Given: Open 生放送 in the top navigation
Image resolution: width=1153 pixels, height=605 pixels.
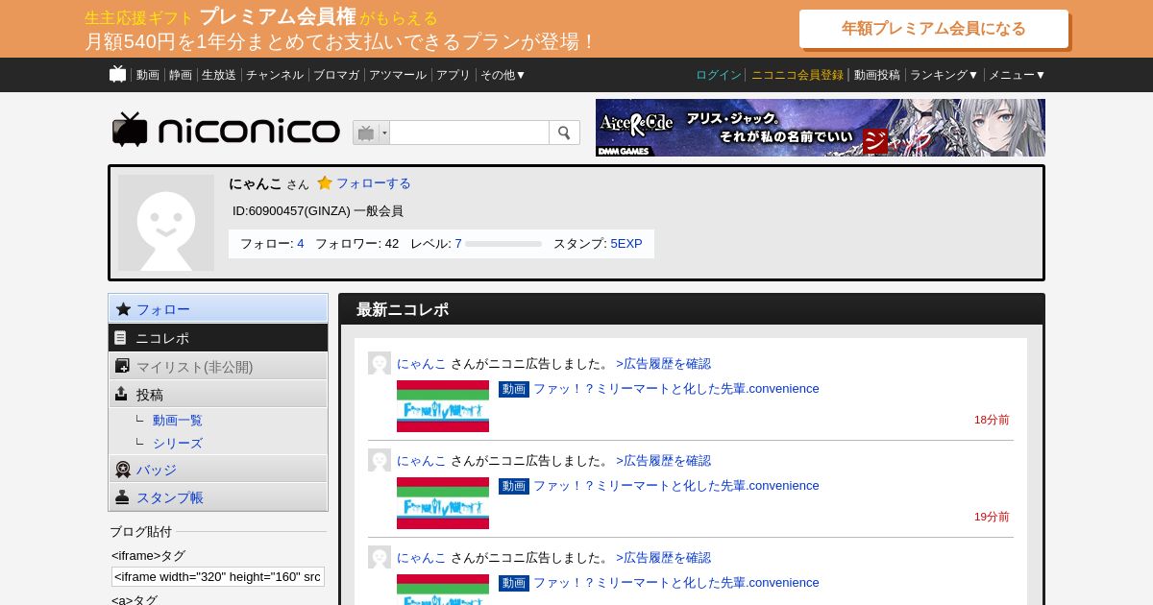Looking at the screenshot, I should pyautogui.click(x=219, y=75).
